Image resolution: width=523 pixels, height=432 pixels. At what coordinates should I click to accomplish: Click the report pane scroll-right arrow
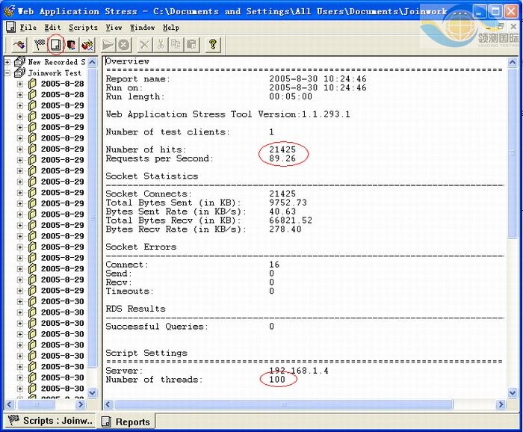(x=501, y=404)
